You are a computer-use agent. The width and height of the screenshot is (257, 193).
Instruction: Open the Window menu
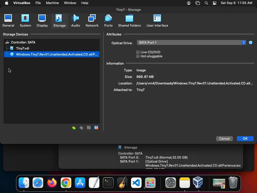click(70, 3)
